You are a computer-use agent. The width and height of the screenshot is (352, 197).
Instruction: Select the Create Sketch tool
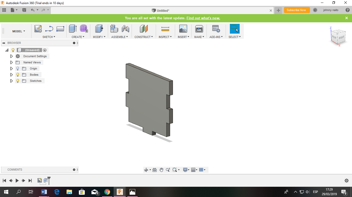pos(38,28)
